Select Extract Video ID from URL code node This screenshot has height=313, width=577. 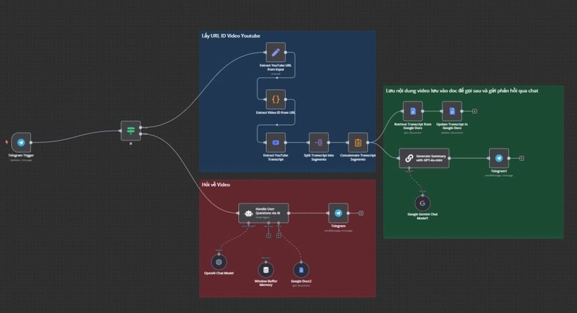coord(276,100)
